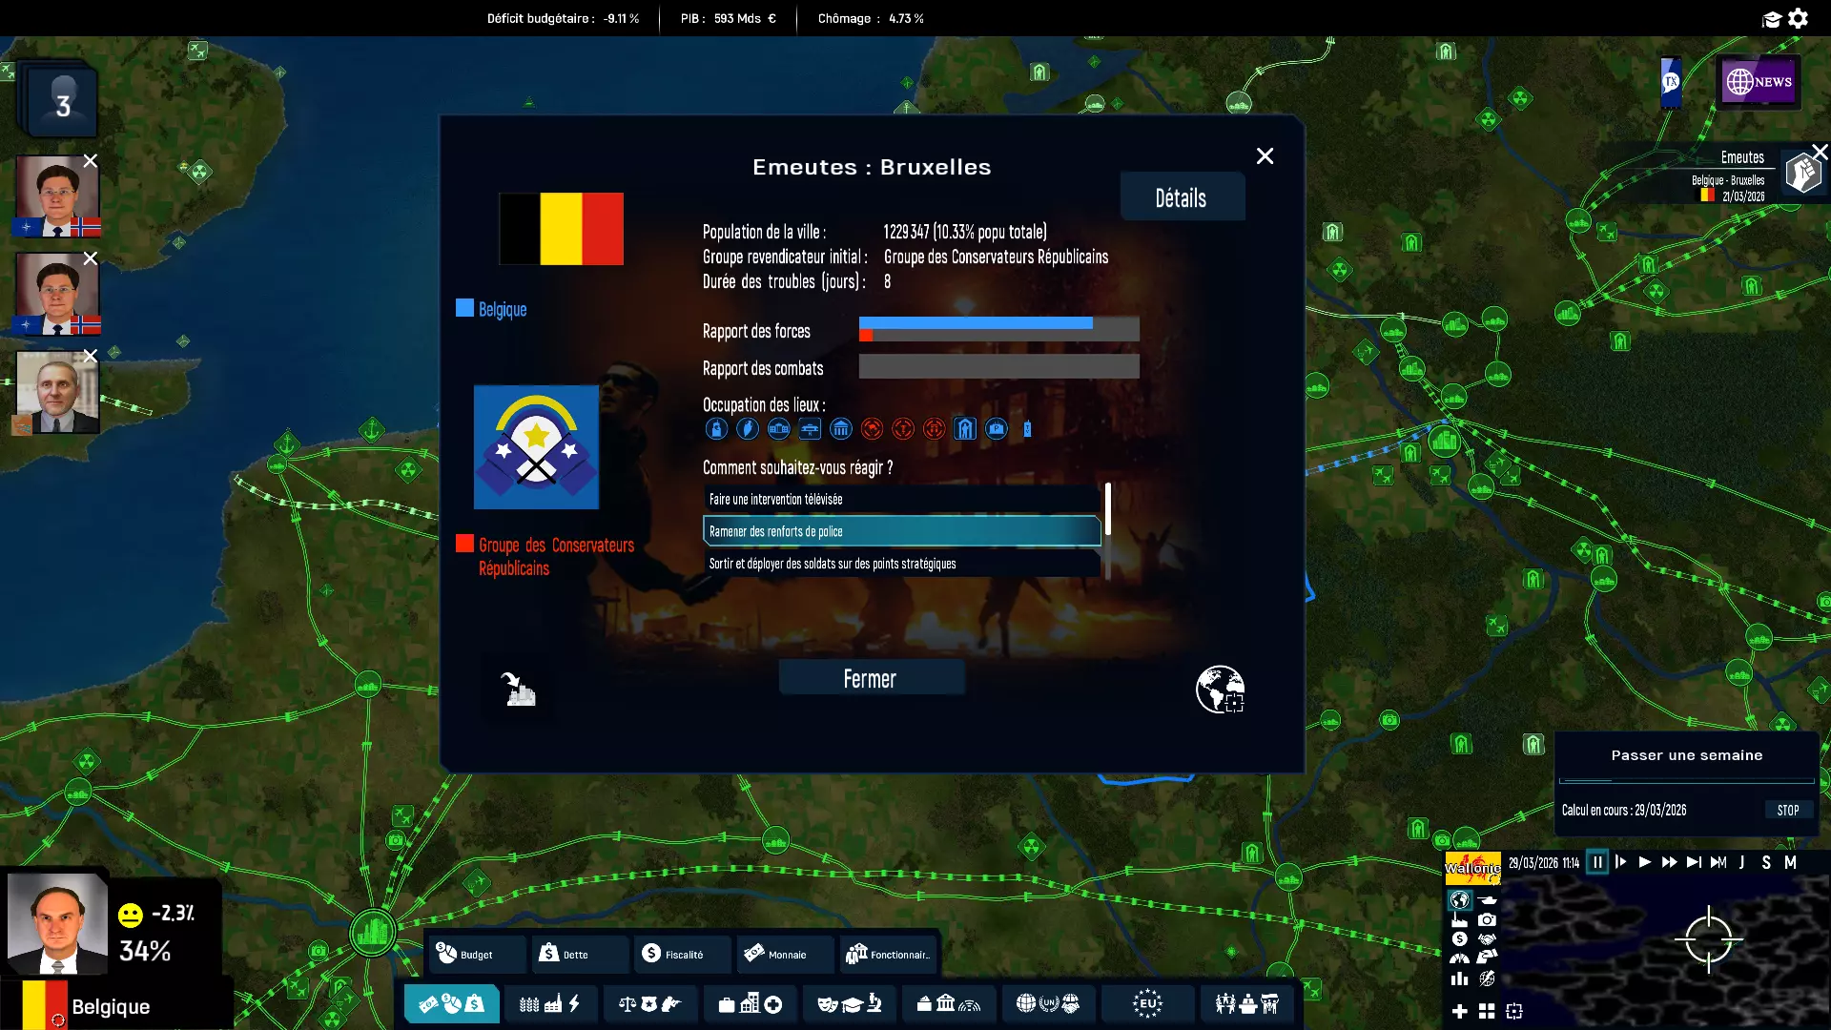Select handshake diplomacy map filter
Image resolution: width=1831 pixels, height=1030 pixels.
click(1487, 938)
